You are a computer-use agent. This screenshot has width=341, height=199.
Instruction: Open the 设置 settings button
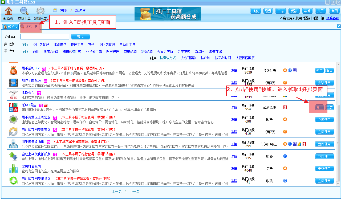[x=268, y=11]
